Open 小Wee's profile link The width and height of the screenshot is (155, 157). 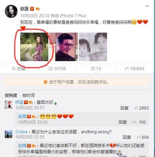click(x=21, y=132)
